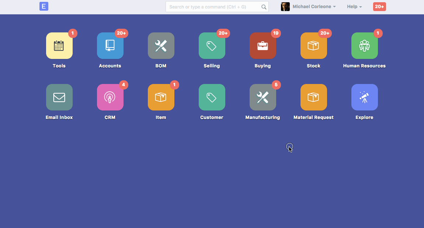Viewport: 424px width, 228px height.
Task: Open the Accounts module icon
Action: [110, 46]
